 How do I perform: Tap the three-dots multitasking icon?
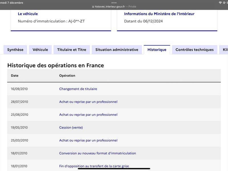[x=114, y=3]
